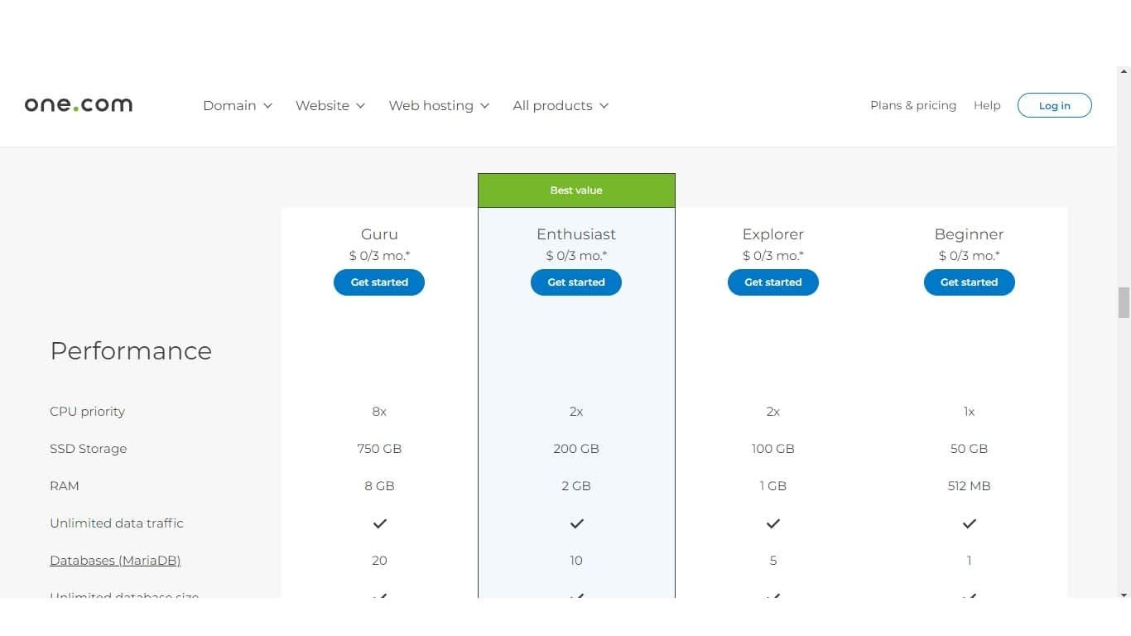Expand the All products menu

pyautogui.click(x=561, y=106)
